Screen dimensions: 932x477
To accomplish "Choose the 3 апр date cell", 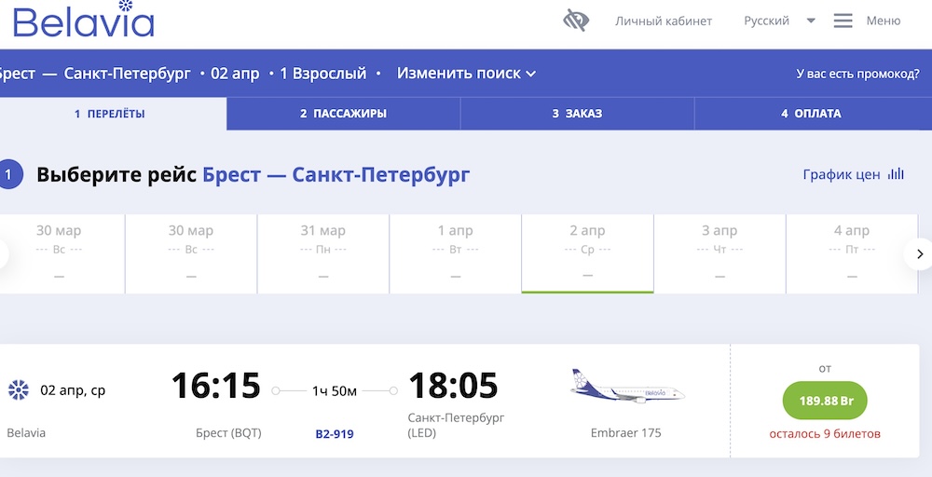I will point(720,253).
